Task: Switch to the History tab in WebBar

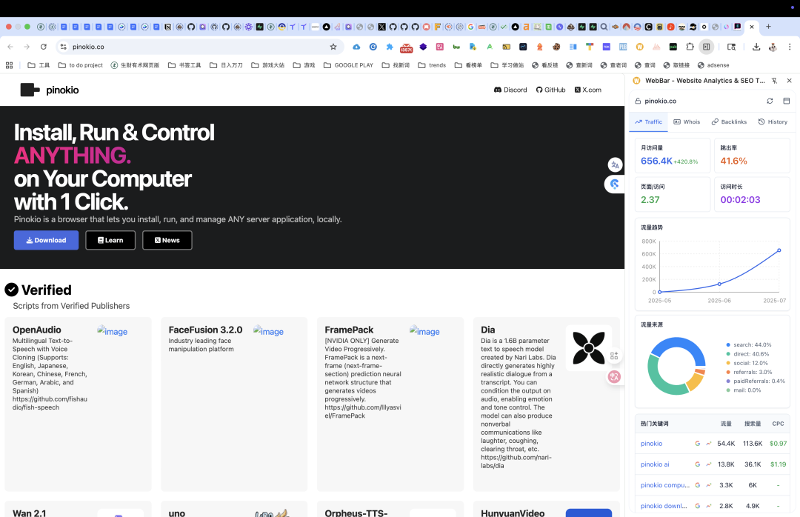Action: tap(773, 122)
